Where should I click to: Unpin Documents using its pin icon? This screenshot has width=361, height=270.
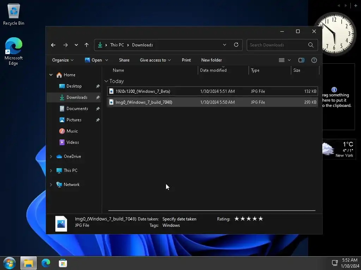tap(98, 109)
